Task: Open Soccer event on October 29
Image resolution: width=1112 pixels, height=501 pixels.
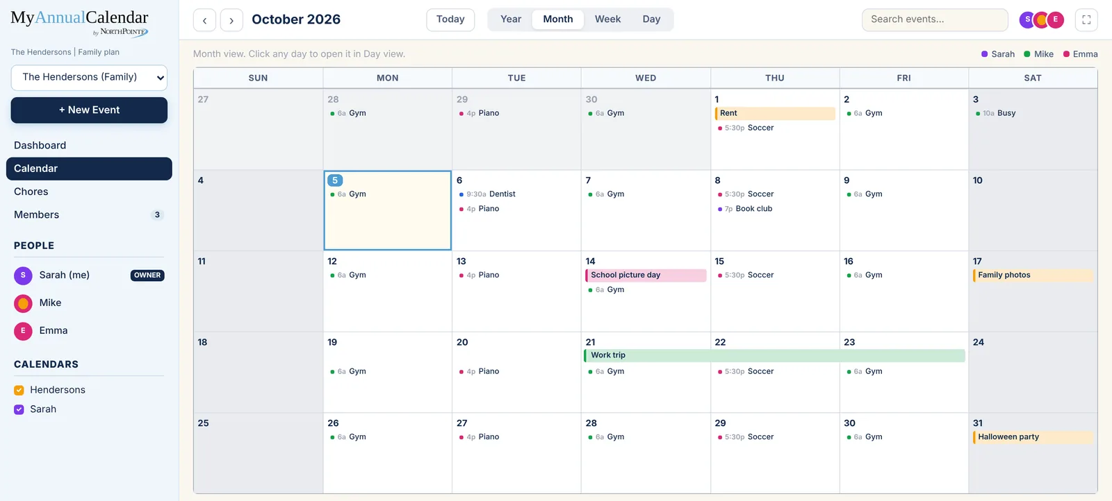Action: [746, 437]
